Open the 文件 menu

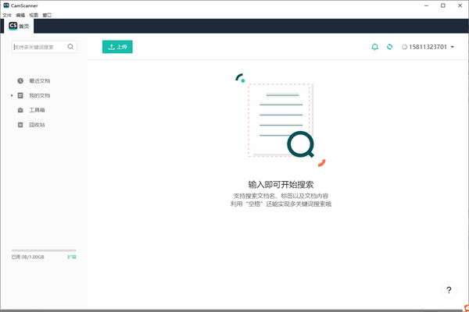pos(7,15)
